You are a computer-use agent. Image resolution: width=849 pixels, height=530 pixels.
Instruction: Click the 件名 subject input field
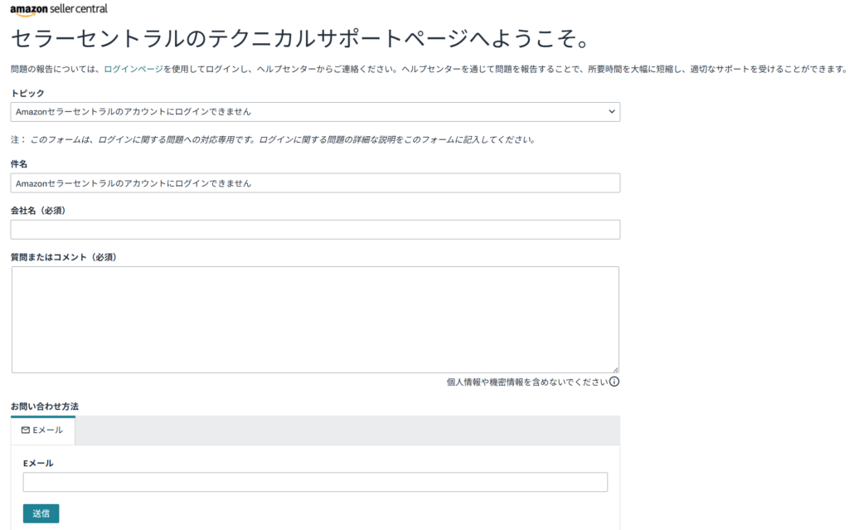tap(315, 183)
